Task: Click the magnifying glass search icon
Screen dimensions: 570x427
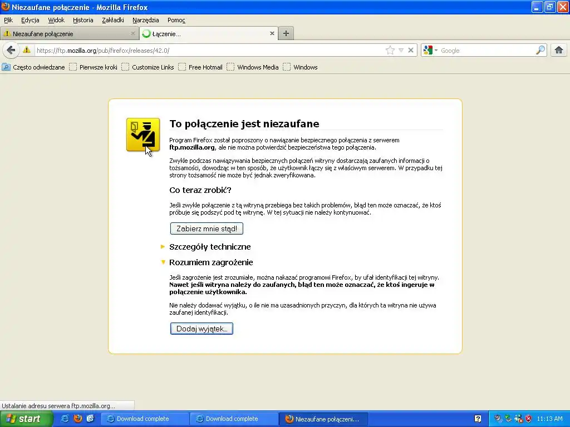Action: (540, 51)
